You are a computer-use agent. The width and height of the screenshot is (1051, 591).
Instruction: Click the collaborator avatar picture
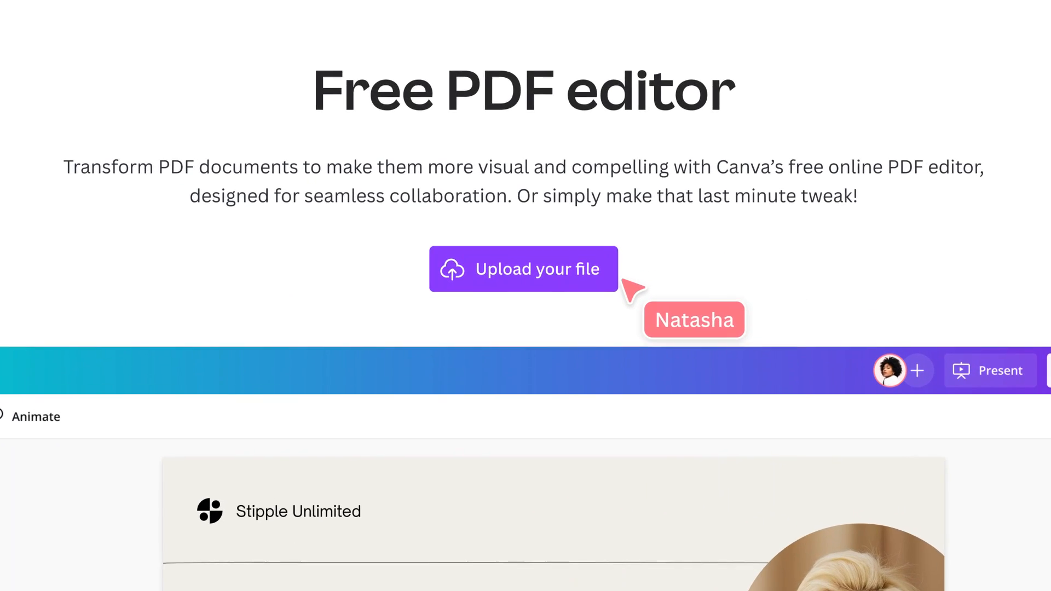(x=889, y=370)
